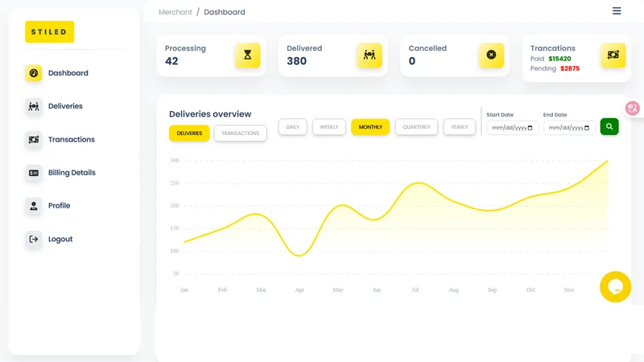Click the pink translate icon
644x362 pixels.
coord(633,109)
